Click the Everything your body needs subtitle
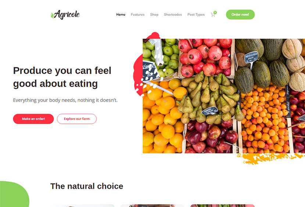Screen dimensions: 305x207 coord(65,100)
